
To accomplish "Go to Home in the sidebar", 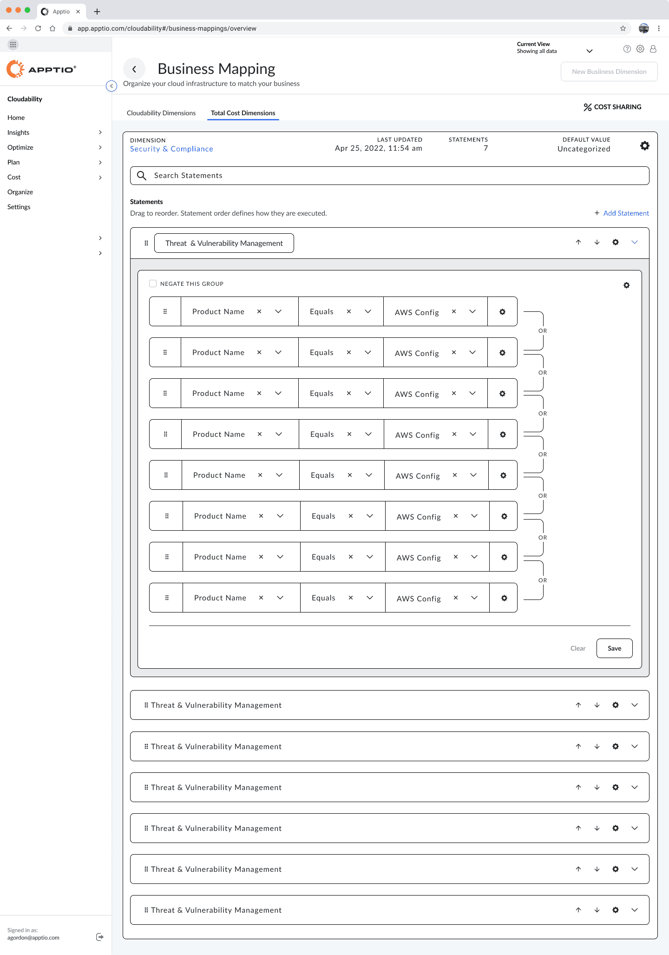I will click(x=16, y=118).
